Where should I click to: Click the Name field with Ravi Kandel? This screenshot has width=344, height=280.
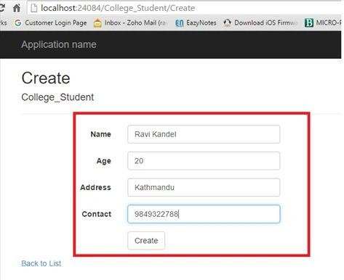(204, 134)
